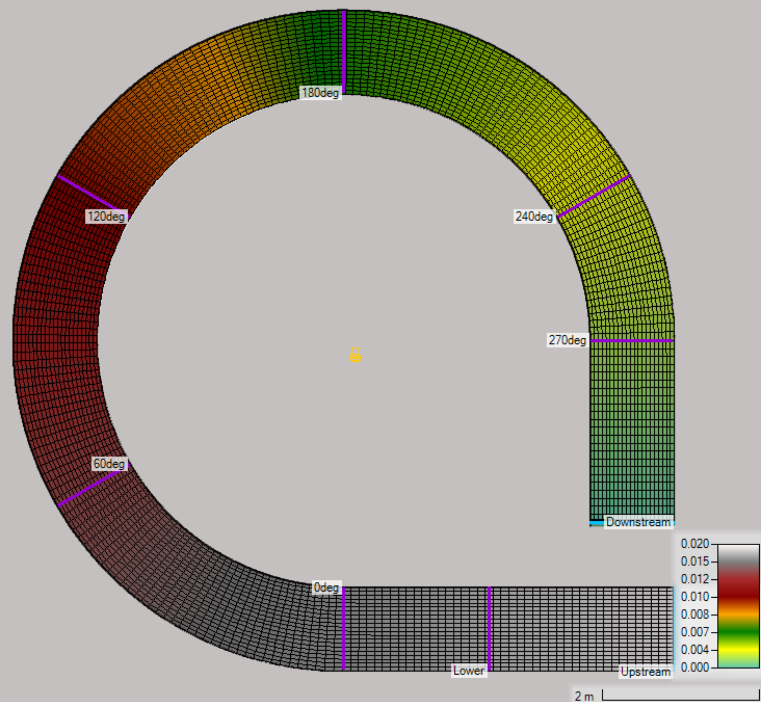Viewport: 761px width, 702px height.
Task: Select the blue Downstream boundary line
Action: [x=596, y=522]
